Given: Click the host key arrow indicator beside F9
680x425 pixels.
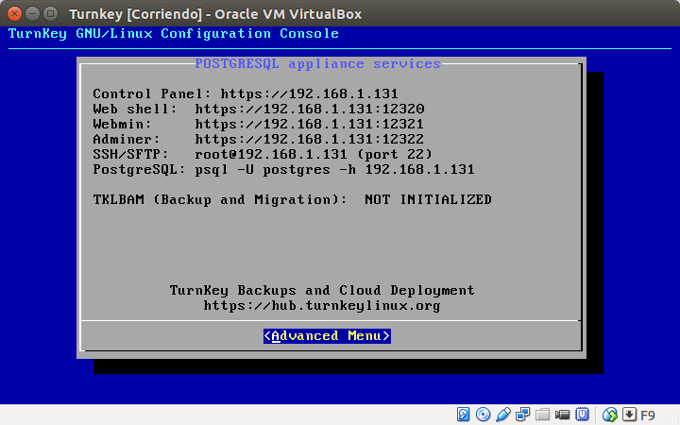Looking at the screenshot, I should (629, 415).
